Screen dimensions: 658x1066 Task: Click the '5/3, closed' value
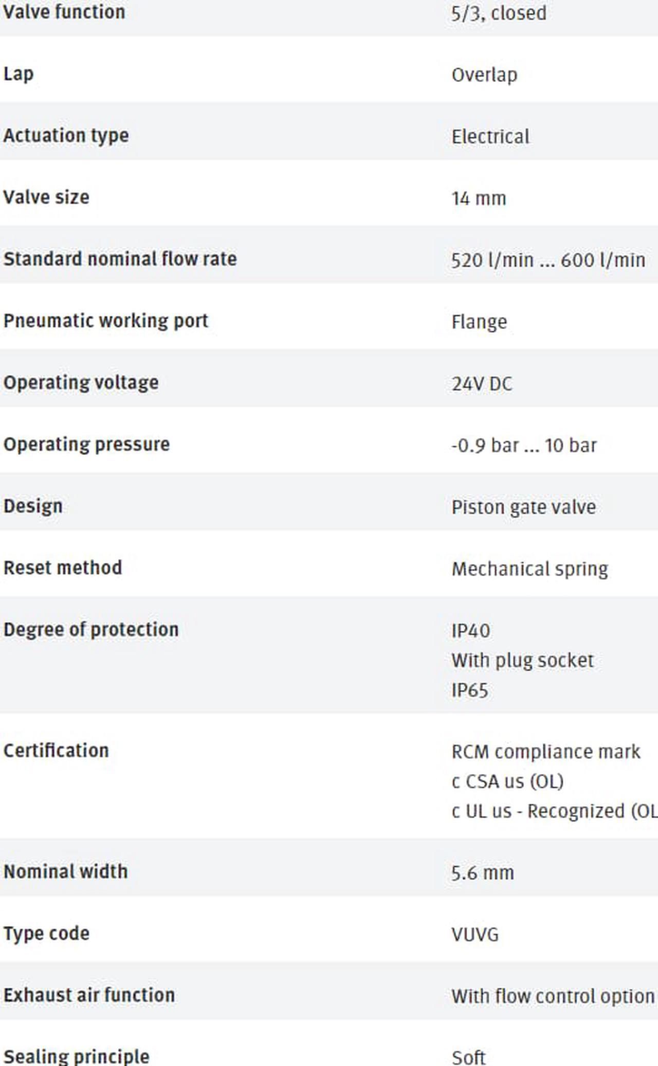[499, 13]
